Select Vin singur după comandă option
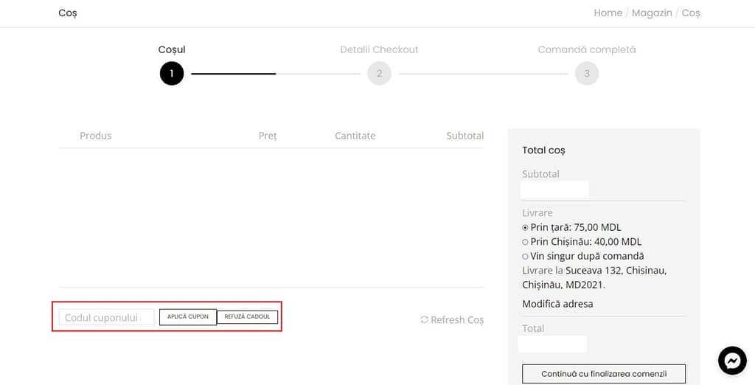 click(526, 256)
